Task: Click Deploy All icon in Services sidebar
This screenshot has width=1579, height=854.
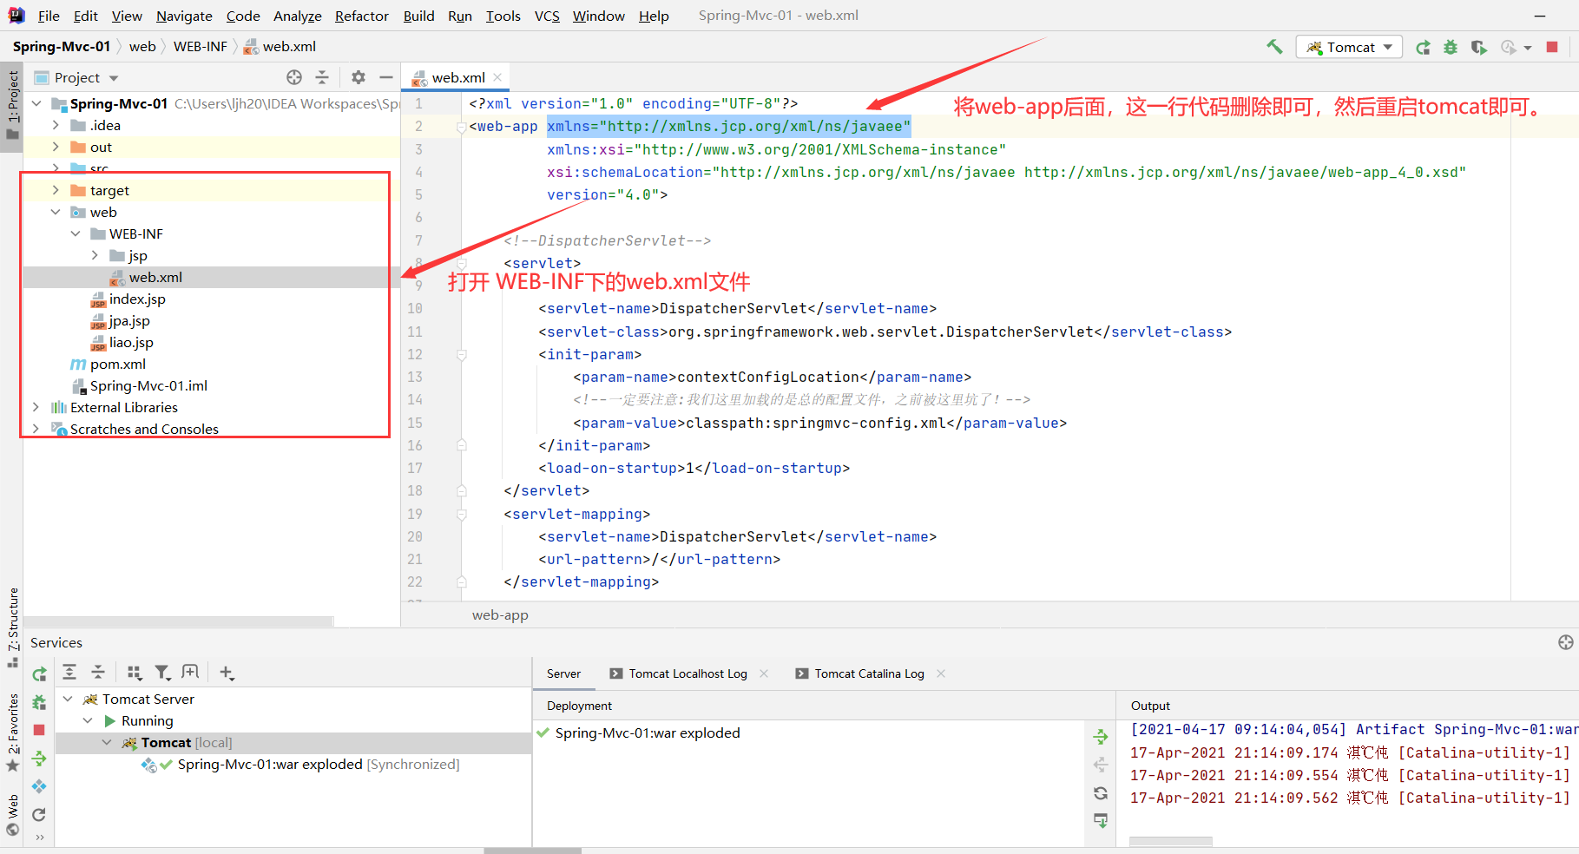Action: tap(39, 759)
